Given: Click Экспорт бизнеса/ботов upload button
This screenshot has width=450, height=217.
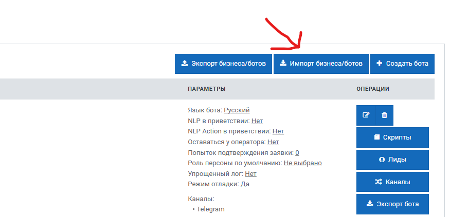Looking at the screenshot, I should [223, 64].
